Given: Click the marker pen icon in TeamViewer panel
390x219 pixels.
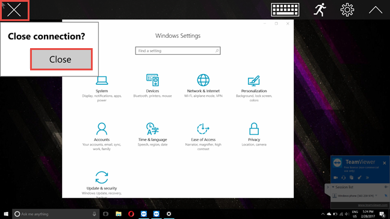Looking at the screenshot, I should tap(359, 177).
